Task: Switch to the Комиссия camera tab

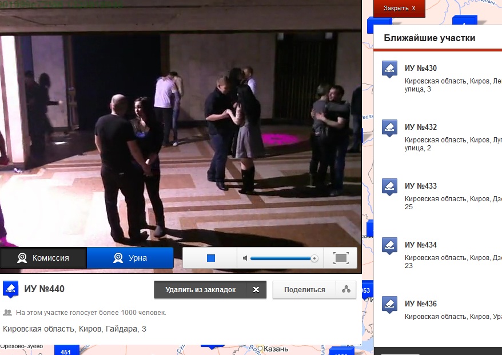Action: (x=43, y=258)
